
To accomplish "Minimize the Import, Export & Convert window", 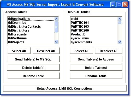I will click(x=113, y=4).
